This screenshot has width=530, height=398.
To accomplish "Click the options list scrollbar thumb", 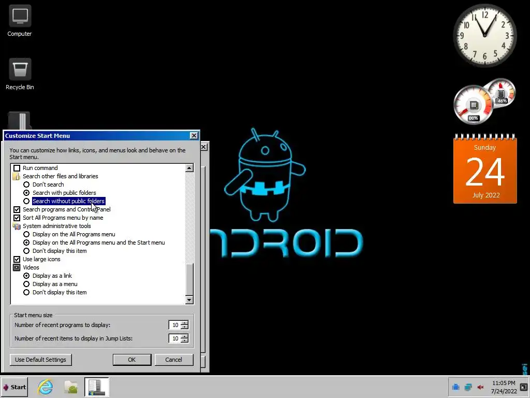I will coord(189,279).
